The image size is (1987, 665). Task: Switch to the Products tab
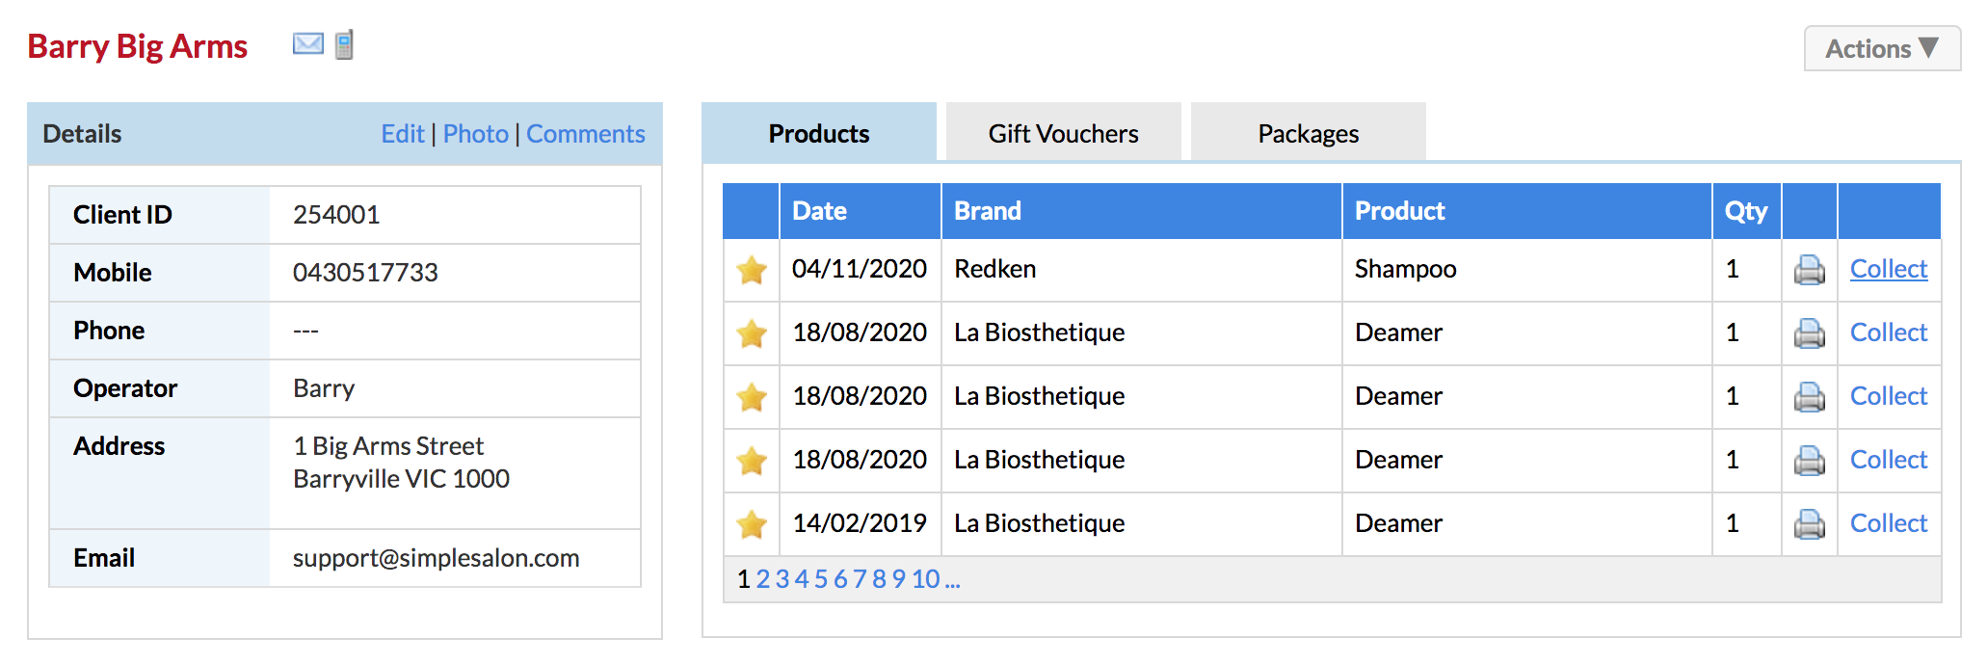pyautogui.click(x=819, y=133)
